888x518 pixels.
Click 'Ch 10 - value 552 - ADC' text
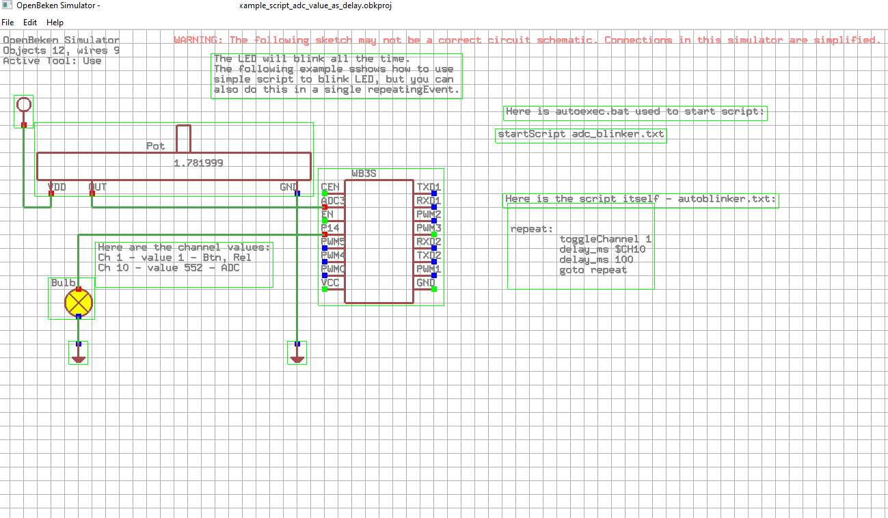coord(168,268)
